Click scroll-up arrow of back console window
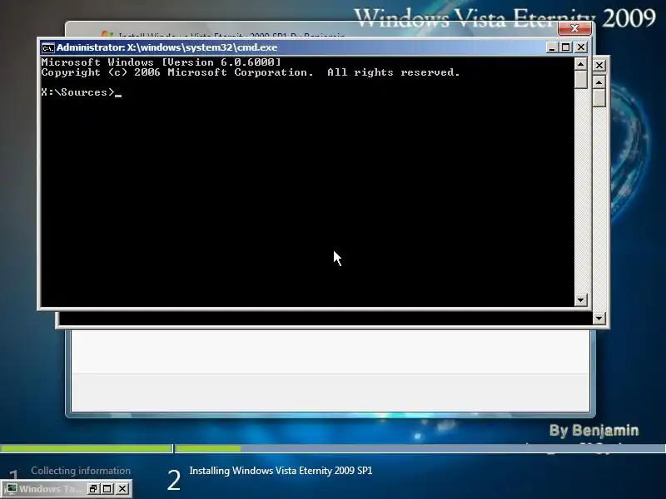Viewport: 666px width, 499px height. (599, 82)
